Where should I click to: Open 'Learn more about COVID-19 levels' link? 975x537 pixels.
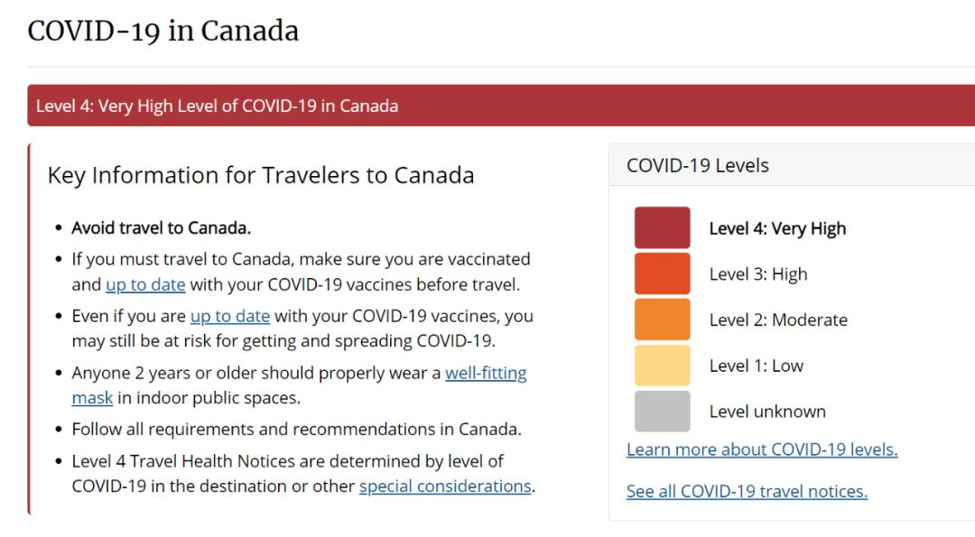pyautogui.click(x=762, y=449)
